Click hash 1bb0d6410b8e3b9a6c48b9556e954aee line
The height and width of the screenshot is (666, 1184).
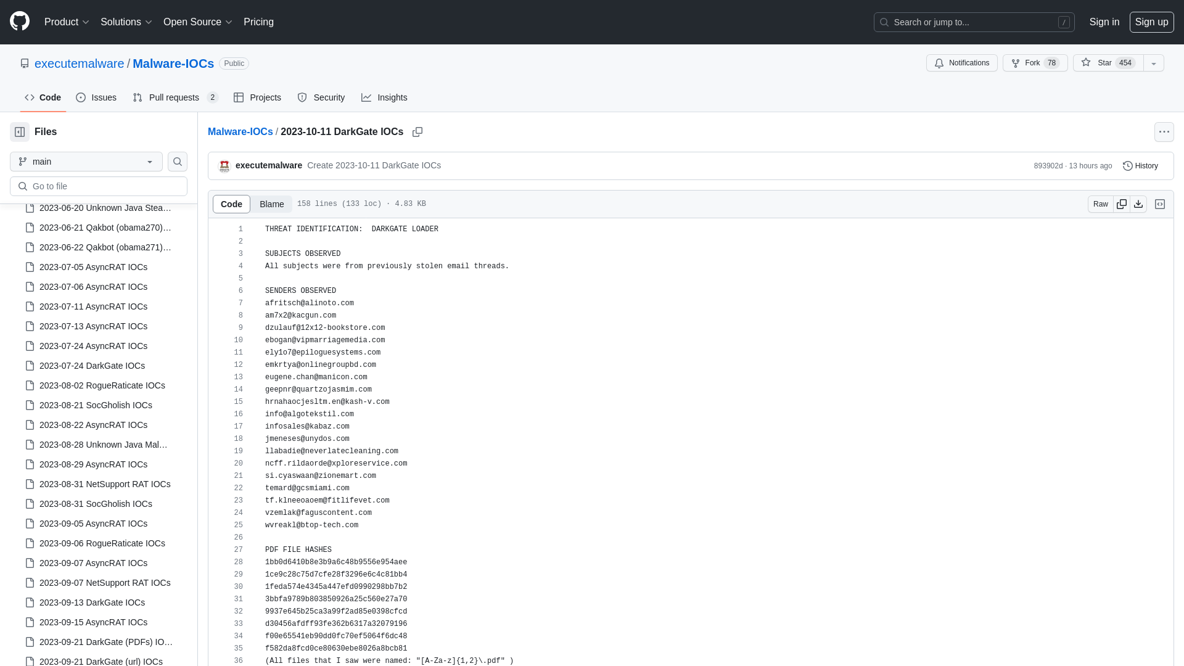[336, 562]
